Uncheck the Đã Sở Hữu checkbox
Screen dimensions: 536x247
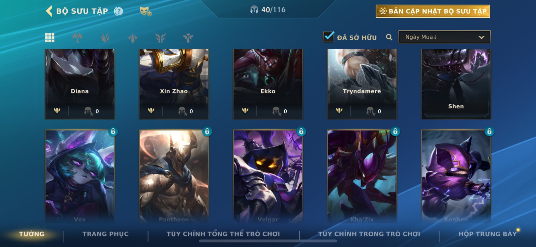[x=328, y=37]
